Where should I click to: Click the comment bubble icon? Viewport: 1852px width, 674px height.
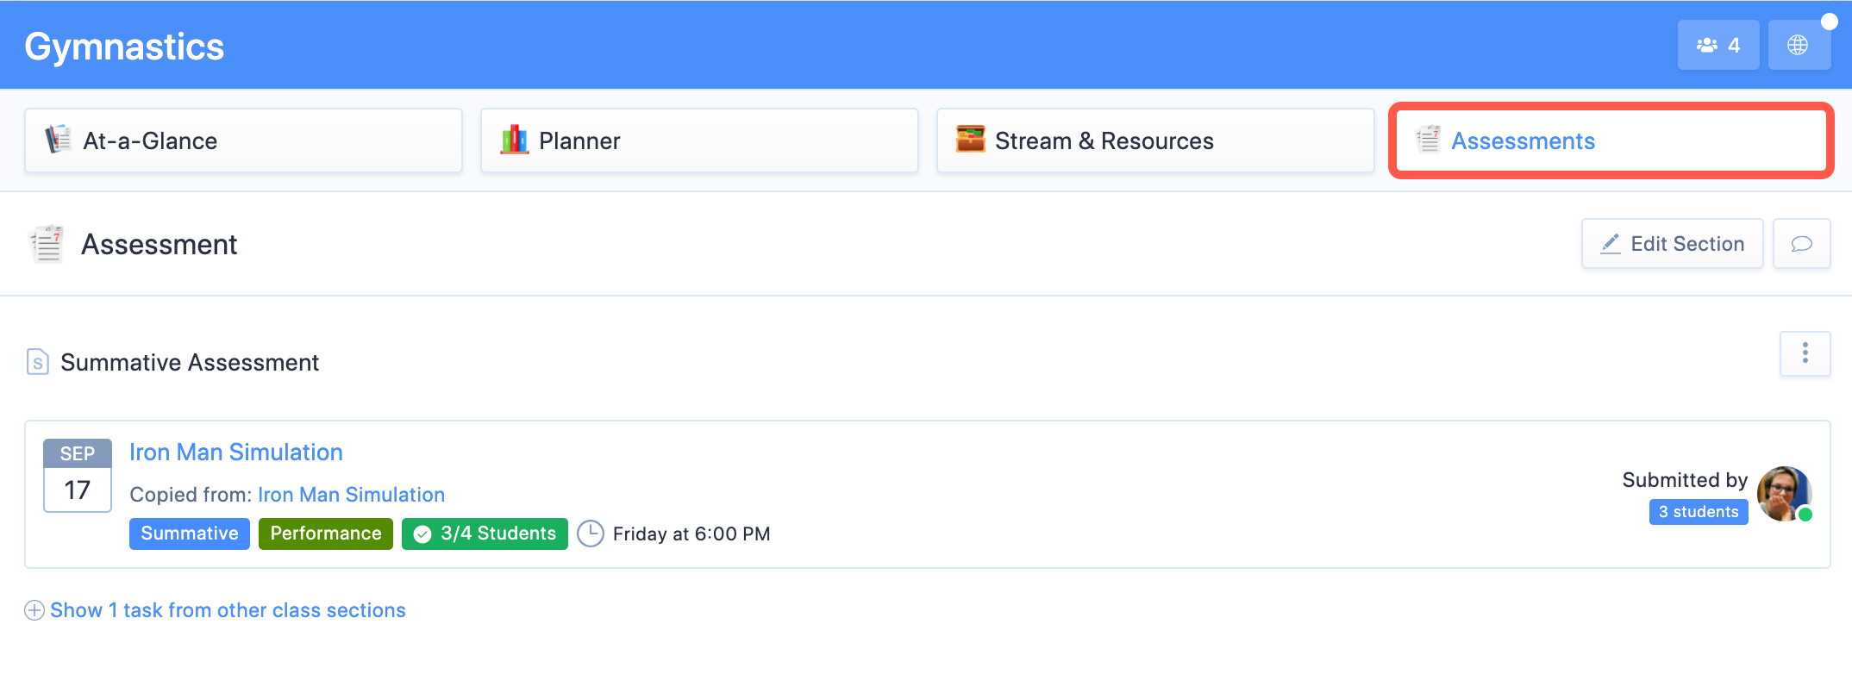tap(1801, 244)
